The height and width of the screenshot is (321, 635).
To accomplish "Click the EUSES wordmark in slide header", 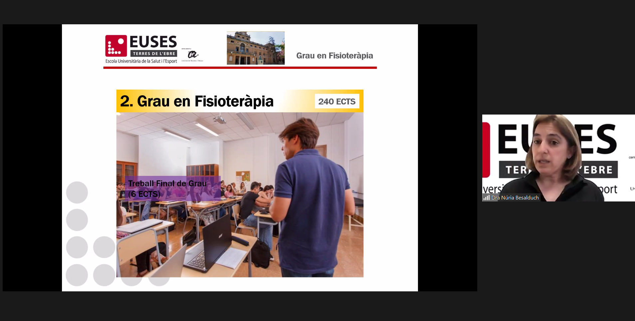I will [153, 42].
